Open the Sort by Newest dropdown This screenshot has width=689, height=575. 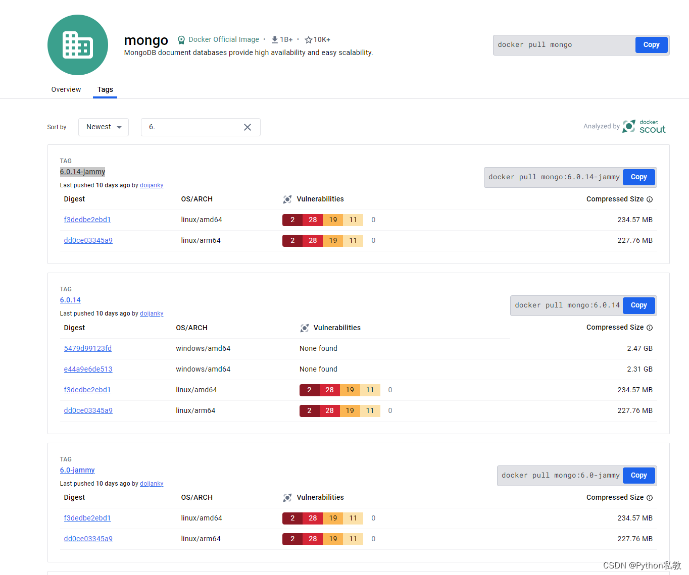[104, 127]
